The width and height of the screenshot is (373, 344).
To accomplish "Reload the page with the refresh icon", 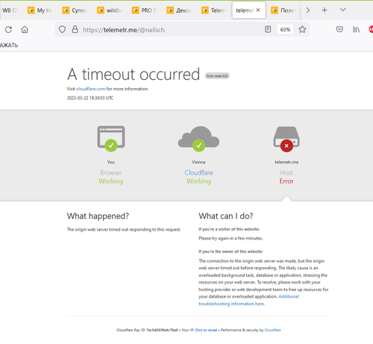I will click(8, 30).
